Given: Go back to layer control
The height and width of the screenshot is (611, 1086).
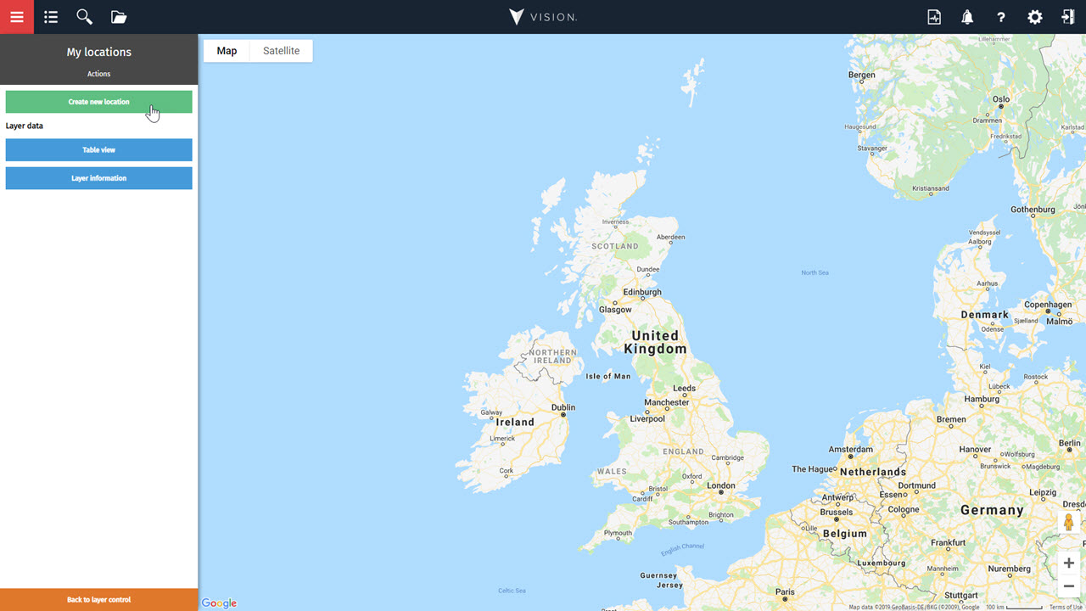Looking at the screenshot, I should tap(99, 599).
